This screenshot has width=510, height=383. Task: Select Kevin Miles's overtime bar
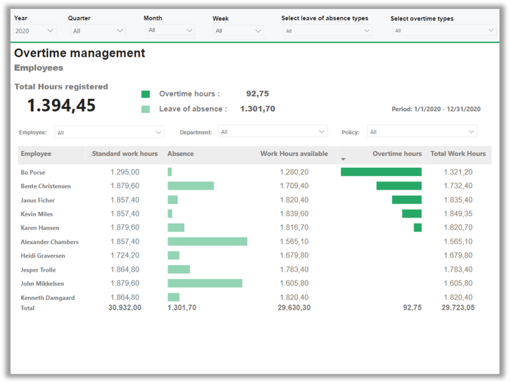[x=412, y=213]
